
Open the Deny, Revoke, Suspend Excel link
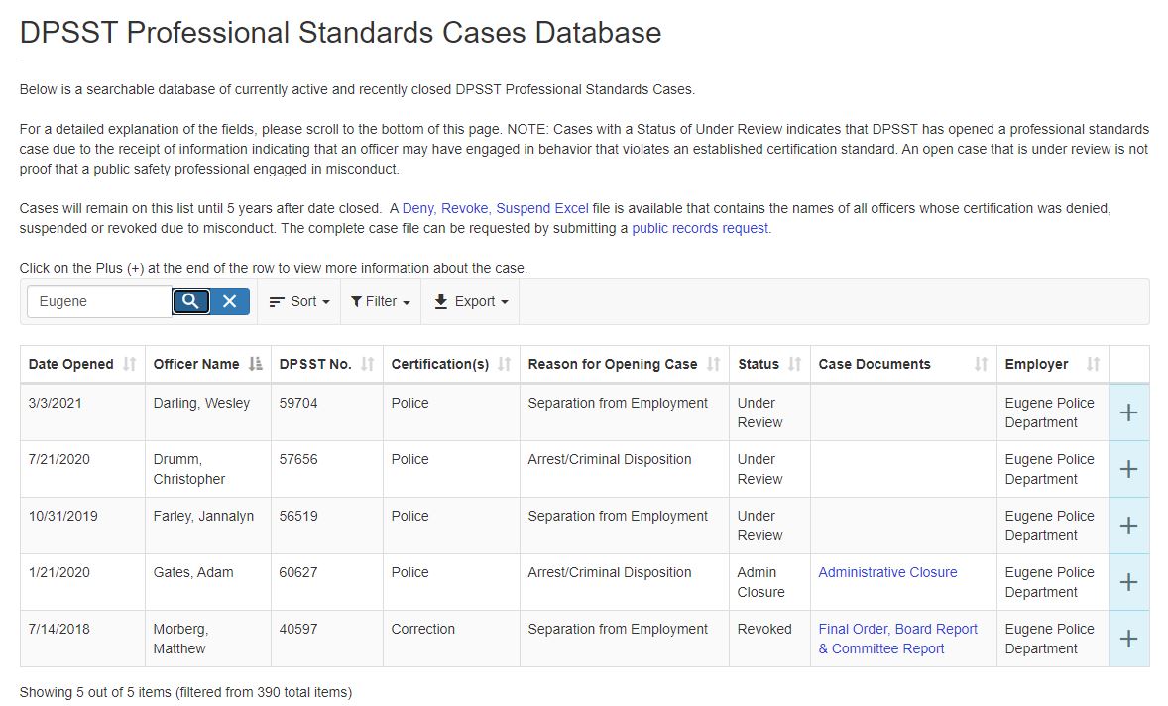pos(495,208)
